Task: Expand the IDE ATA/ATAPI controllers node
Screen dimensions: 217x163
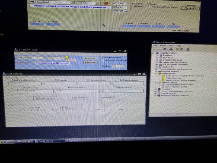Action: point(157,65)
